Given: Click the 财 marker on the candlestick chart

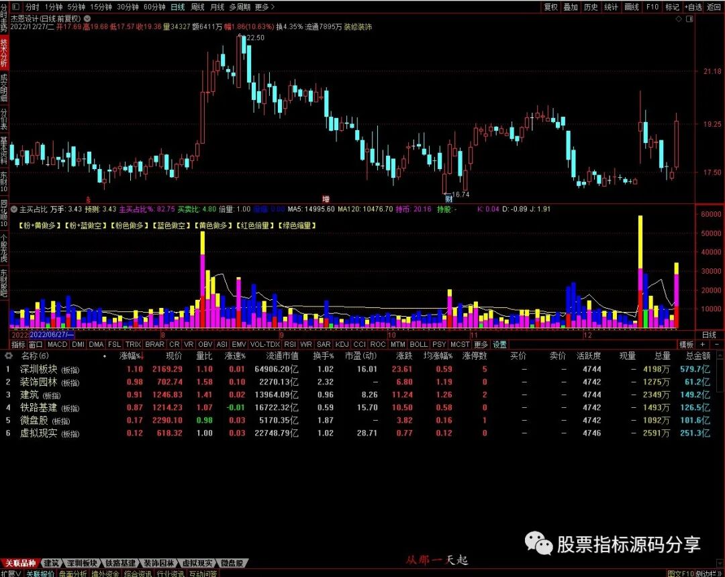Looking at the screenshot, I should click(x=448, y=199).
